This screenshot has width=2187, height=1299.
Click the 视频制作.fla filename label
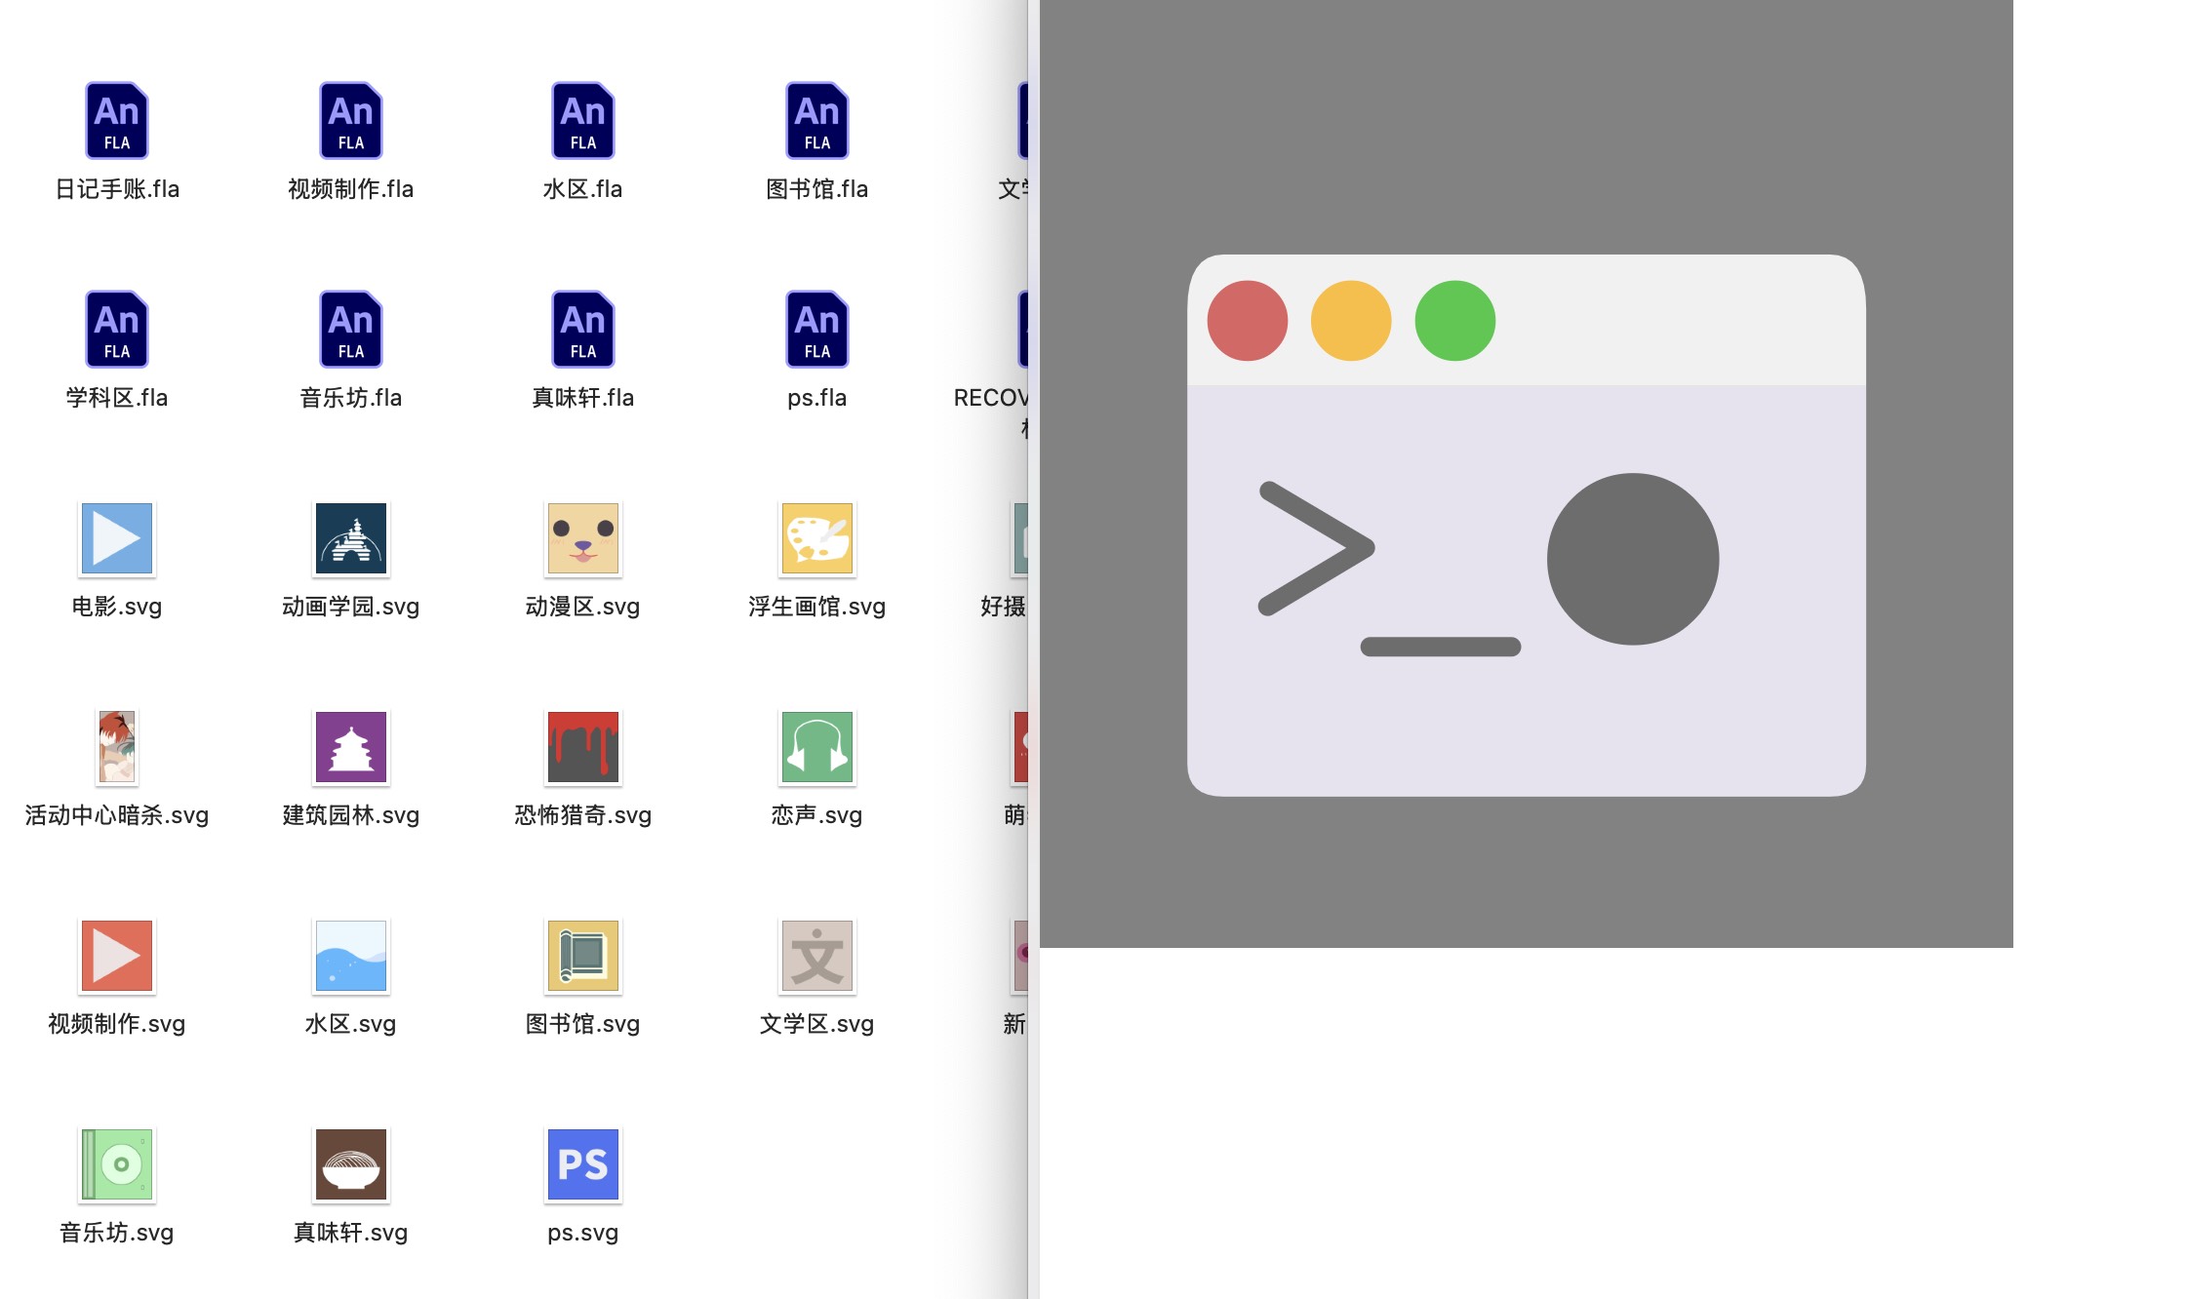click(351, 189)
